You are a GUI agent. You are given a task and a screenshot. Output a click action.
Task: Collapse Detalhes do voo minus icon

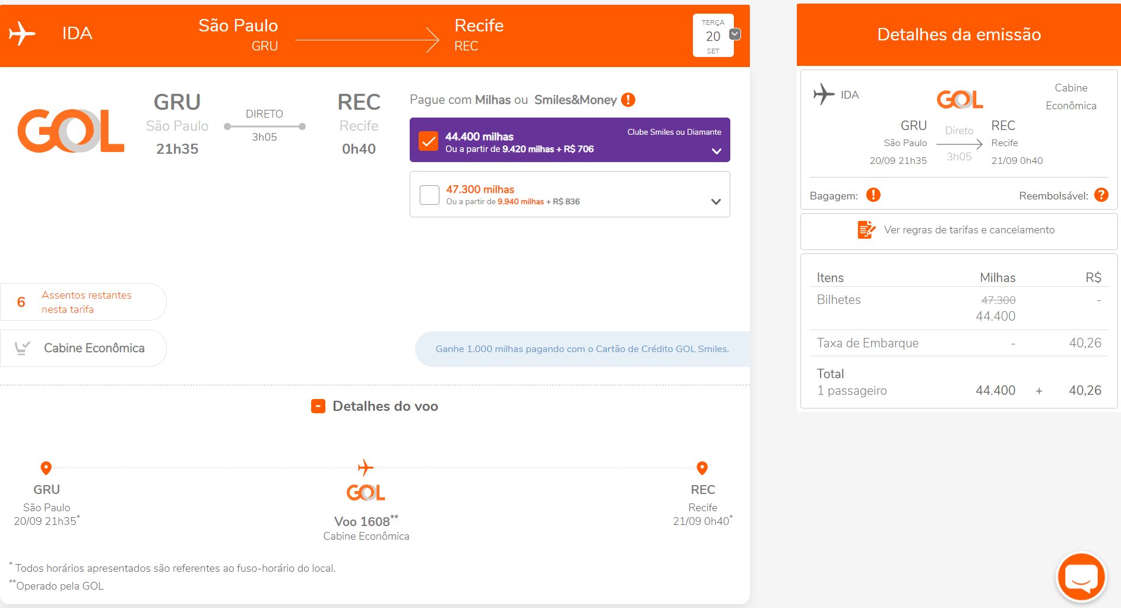pyautogui.click(x=318, y=406)
